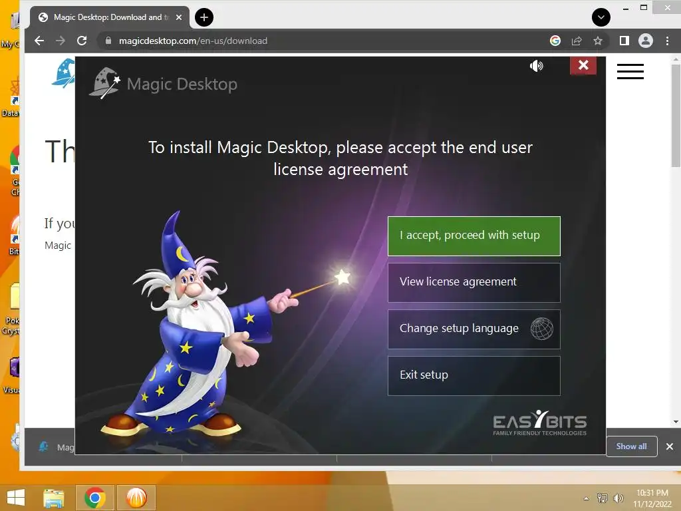Click the EasyBits logo

coord(539,423)
